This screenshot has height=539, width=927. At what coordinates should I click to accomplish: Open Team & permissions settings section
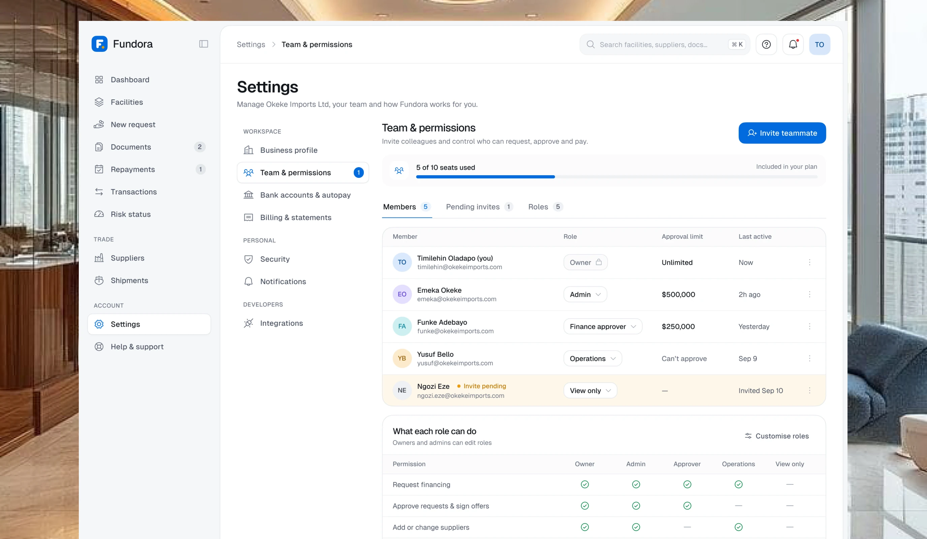tap(303, 172)
